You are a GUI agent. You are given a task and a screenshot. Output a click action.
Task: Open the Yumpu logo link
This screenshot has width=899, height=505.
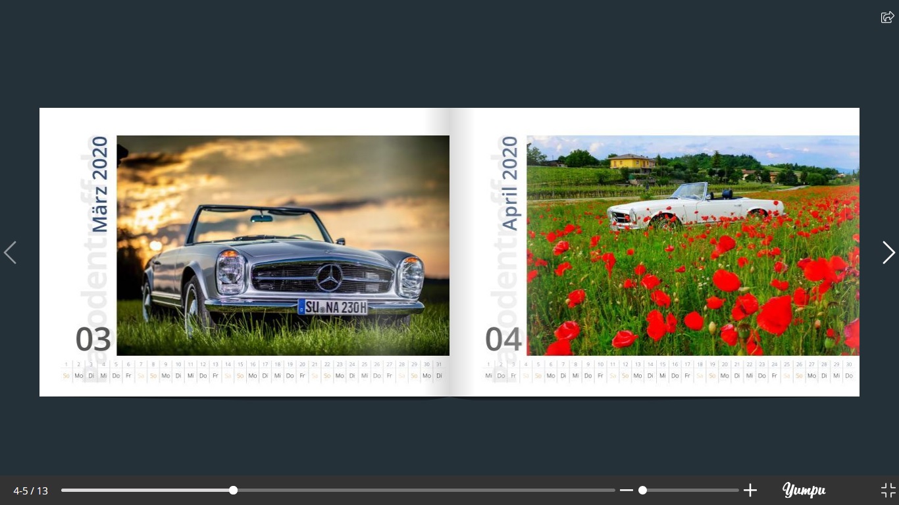pos(804,491)
